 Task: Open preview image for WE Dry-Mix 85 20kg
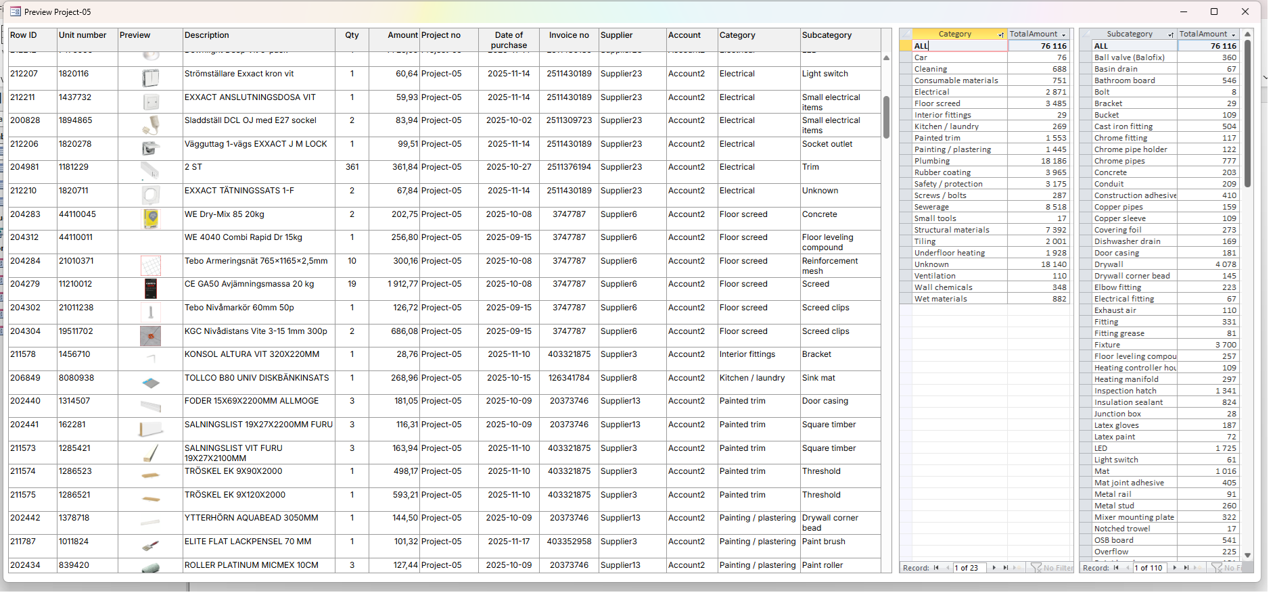point(151,219)
